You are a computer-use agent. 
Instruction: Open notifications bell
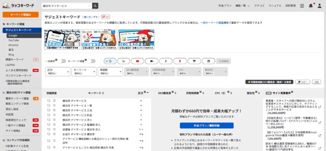pyautogui.click(x=311, y=6)
